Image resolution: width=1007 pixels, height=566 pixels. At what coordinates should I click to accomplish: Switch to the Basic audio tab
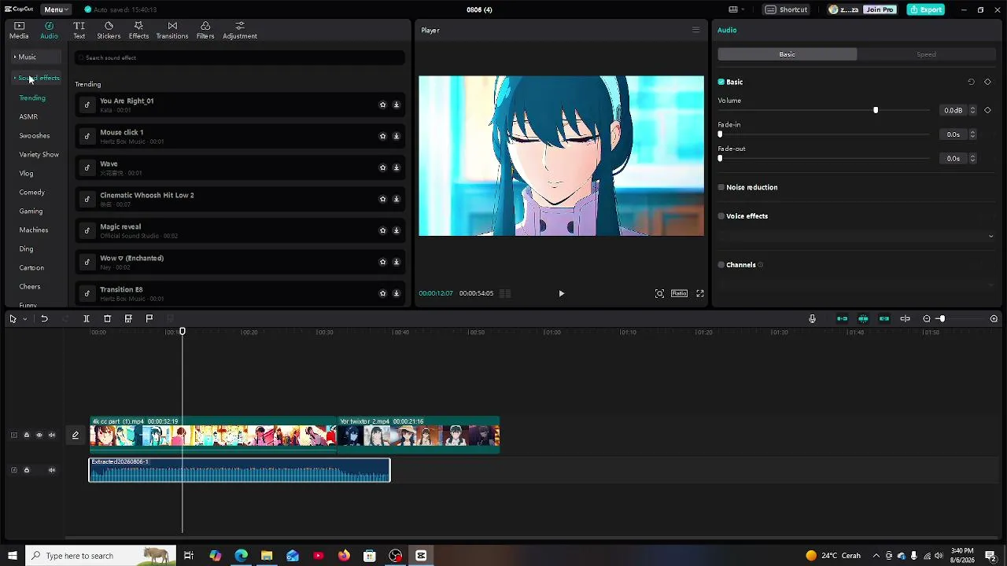click(788, 54)
